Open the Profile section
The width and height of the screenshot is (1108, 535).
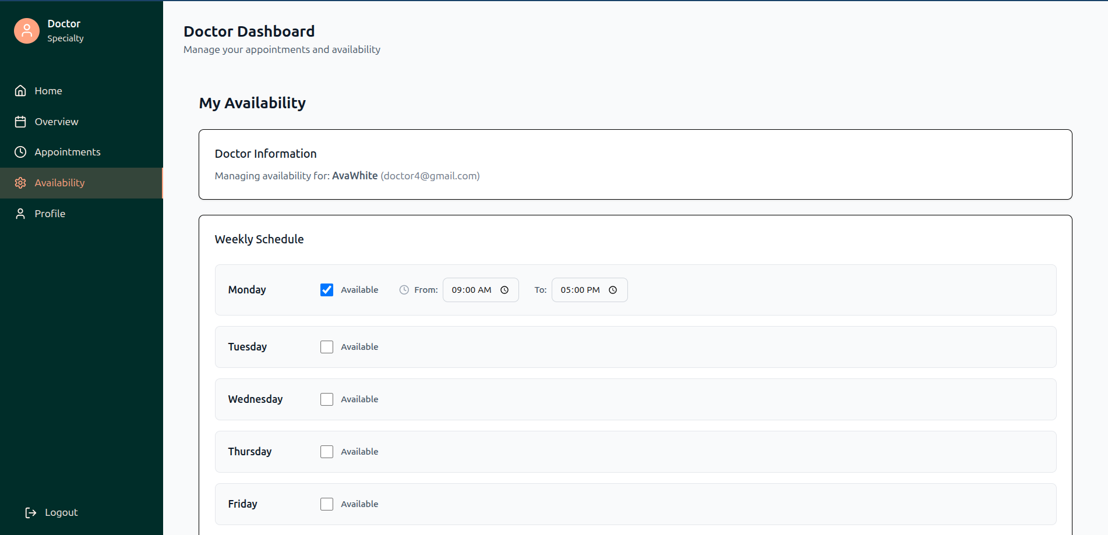coord(81,214)
